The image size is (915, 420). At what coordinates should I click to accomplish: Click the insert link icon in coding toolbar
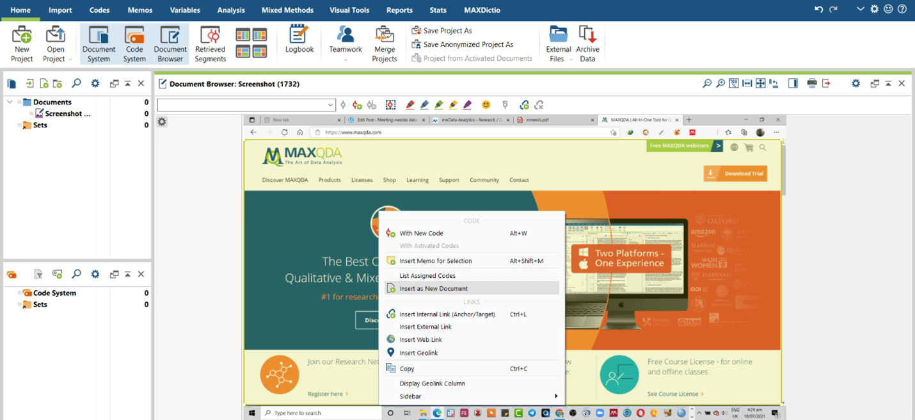click(524, 105)
